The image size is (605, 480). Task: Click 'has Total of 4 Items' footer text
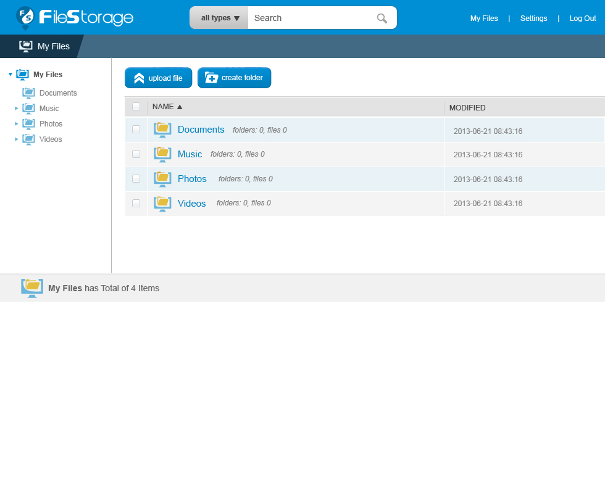point(122,288)
